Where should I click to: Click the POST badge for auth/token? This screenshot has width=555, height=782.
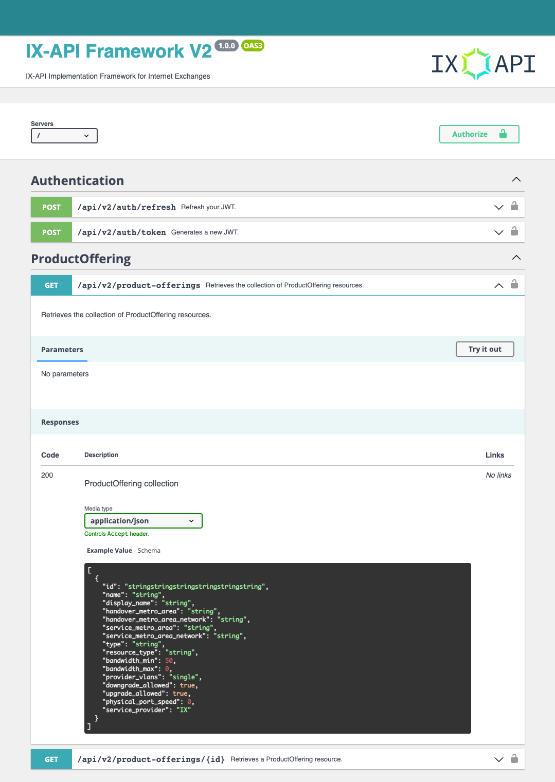[x=51, y=232]
